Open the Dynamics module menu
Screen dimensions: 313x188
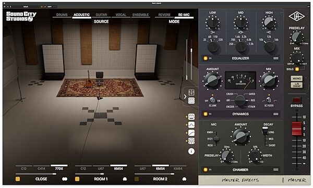tap(275, 114)
